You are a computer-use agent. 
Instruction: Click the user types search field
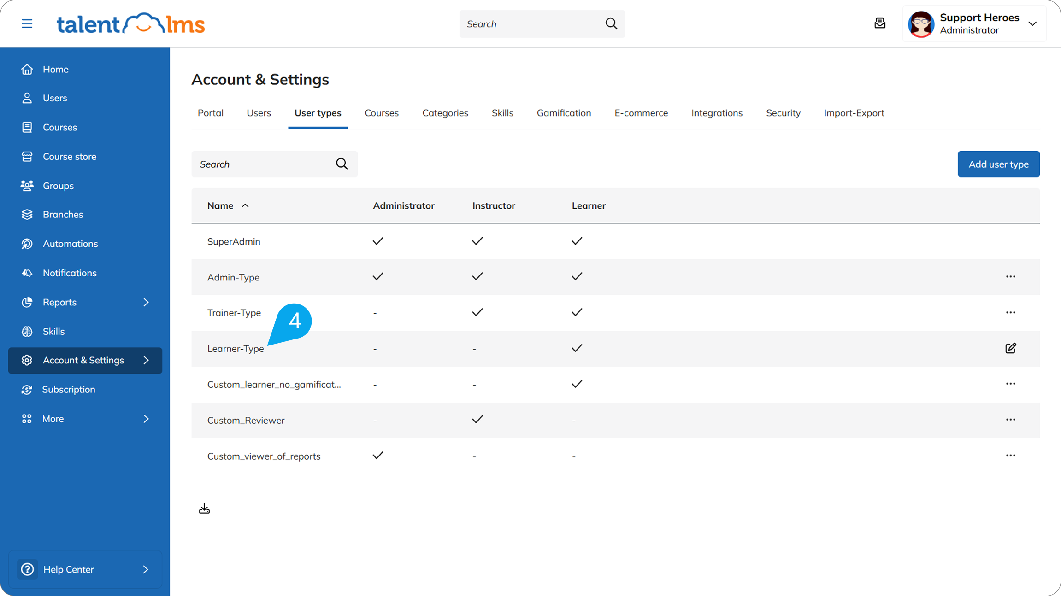click(274, 164)
